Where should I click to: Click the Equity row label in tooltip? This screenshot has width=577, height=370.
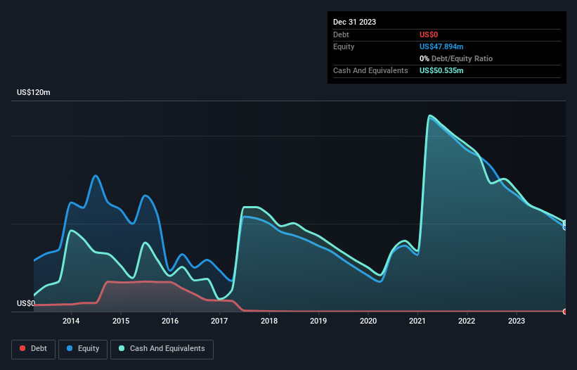point(344,46)
